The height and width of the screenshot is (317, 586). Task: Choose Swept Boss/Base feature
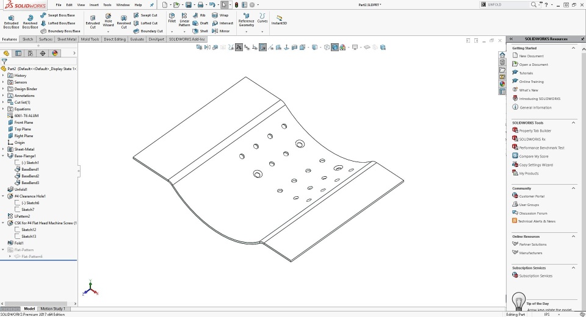(57, 15)
